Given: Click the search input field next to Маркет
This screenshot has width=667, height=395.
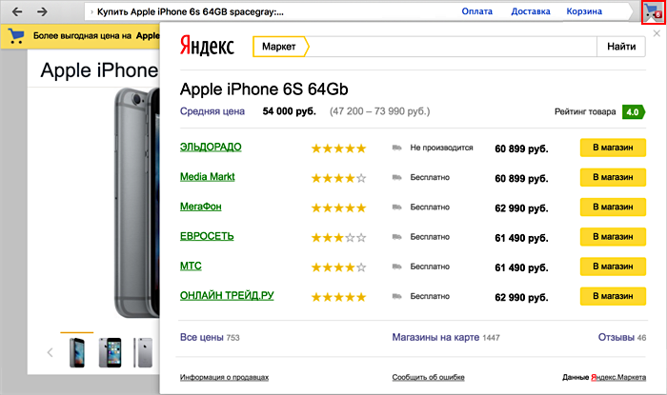Looking at the screenshot, I should (x=453, y=47).
